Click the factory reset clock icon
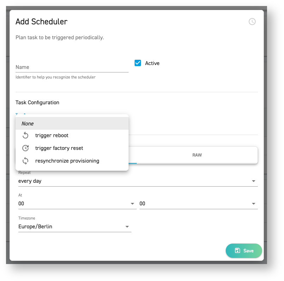The height and width of the screenshot is (281, 284). click(x=25, y=148)
